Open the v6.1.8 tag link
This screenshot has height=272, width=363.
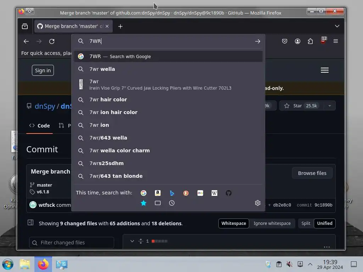(43, 192)
